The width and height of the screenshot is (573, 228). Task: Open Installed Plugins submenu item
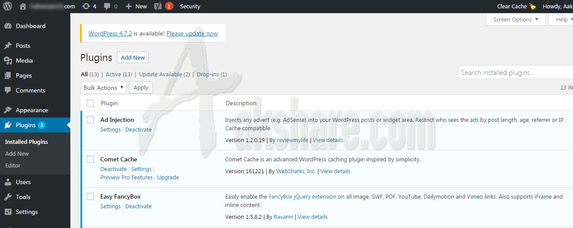tap(26, 142)
